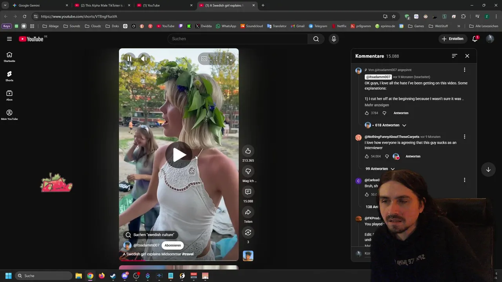Mute the Short's volume speaker icon
This screenshot has height=282, width=502.
144,59
